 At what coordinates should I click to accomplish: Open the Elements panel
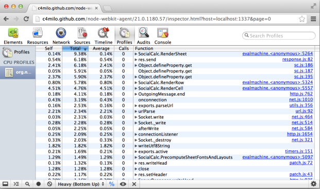(13, 36)
